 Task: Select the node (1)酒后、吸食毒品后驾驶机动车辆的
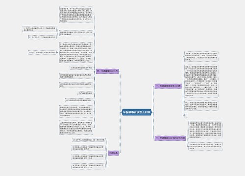pos(42,53)
